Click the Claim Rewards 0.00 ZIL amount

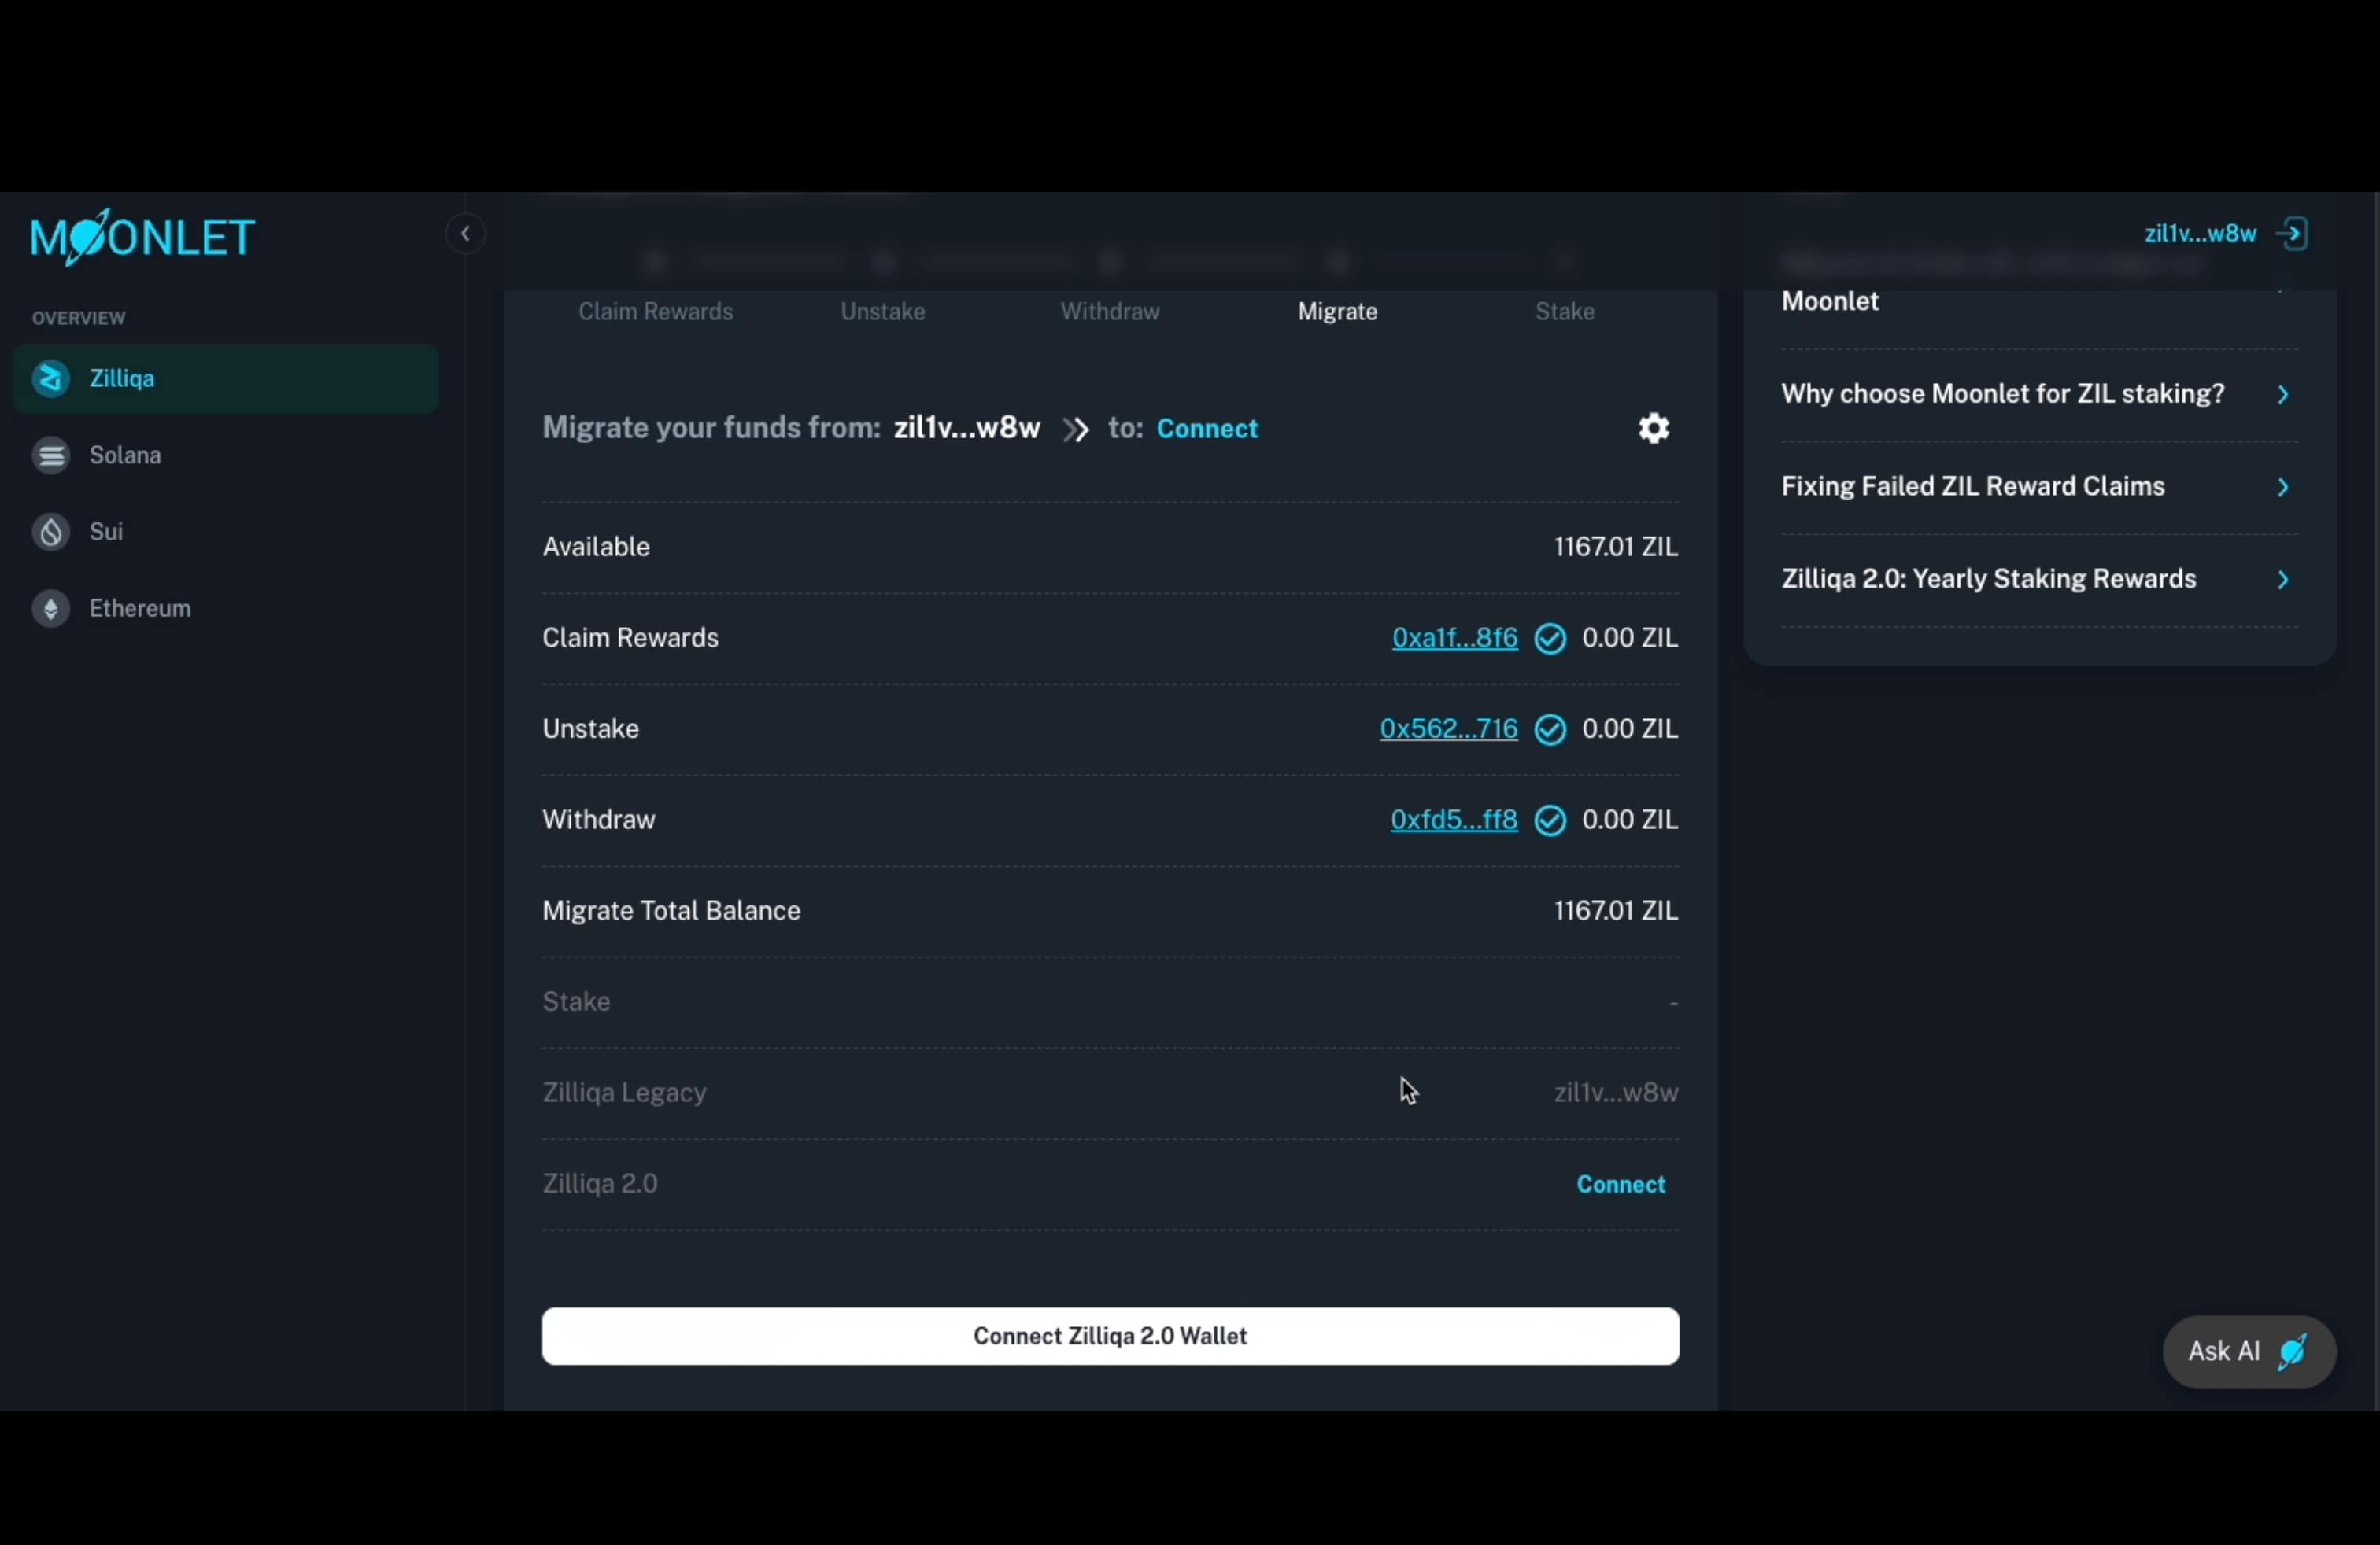[x=1630, y=637]
